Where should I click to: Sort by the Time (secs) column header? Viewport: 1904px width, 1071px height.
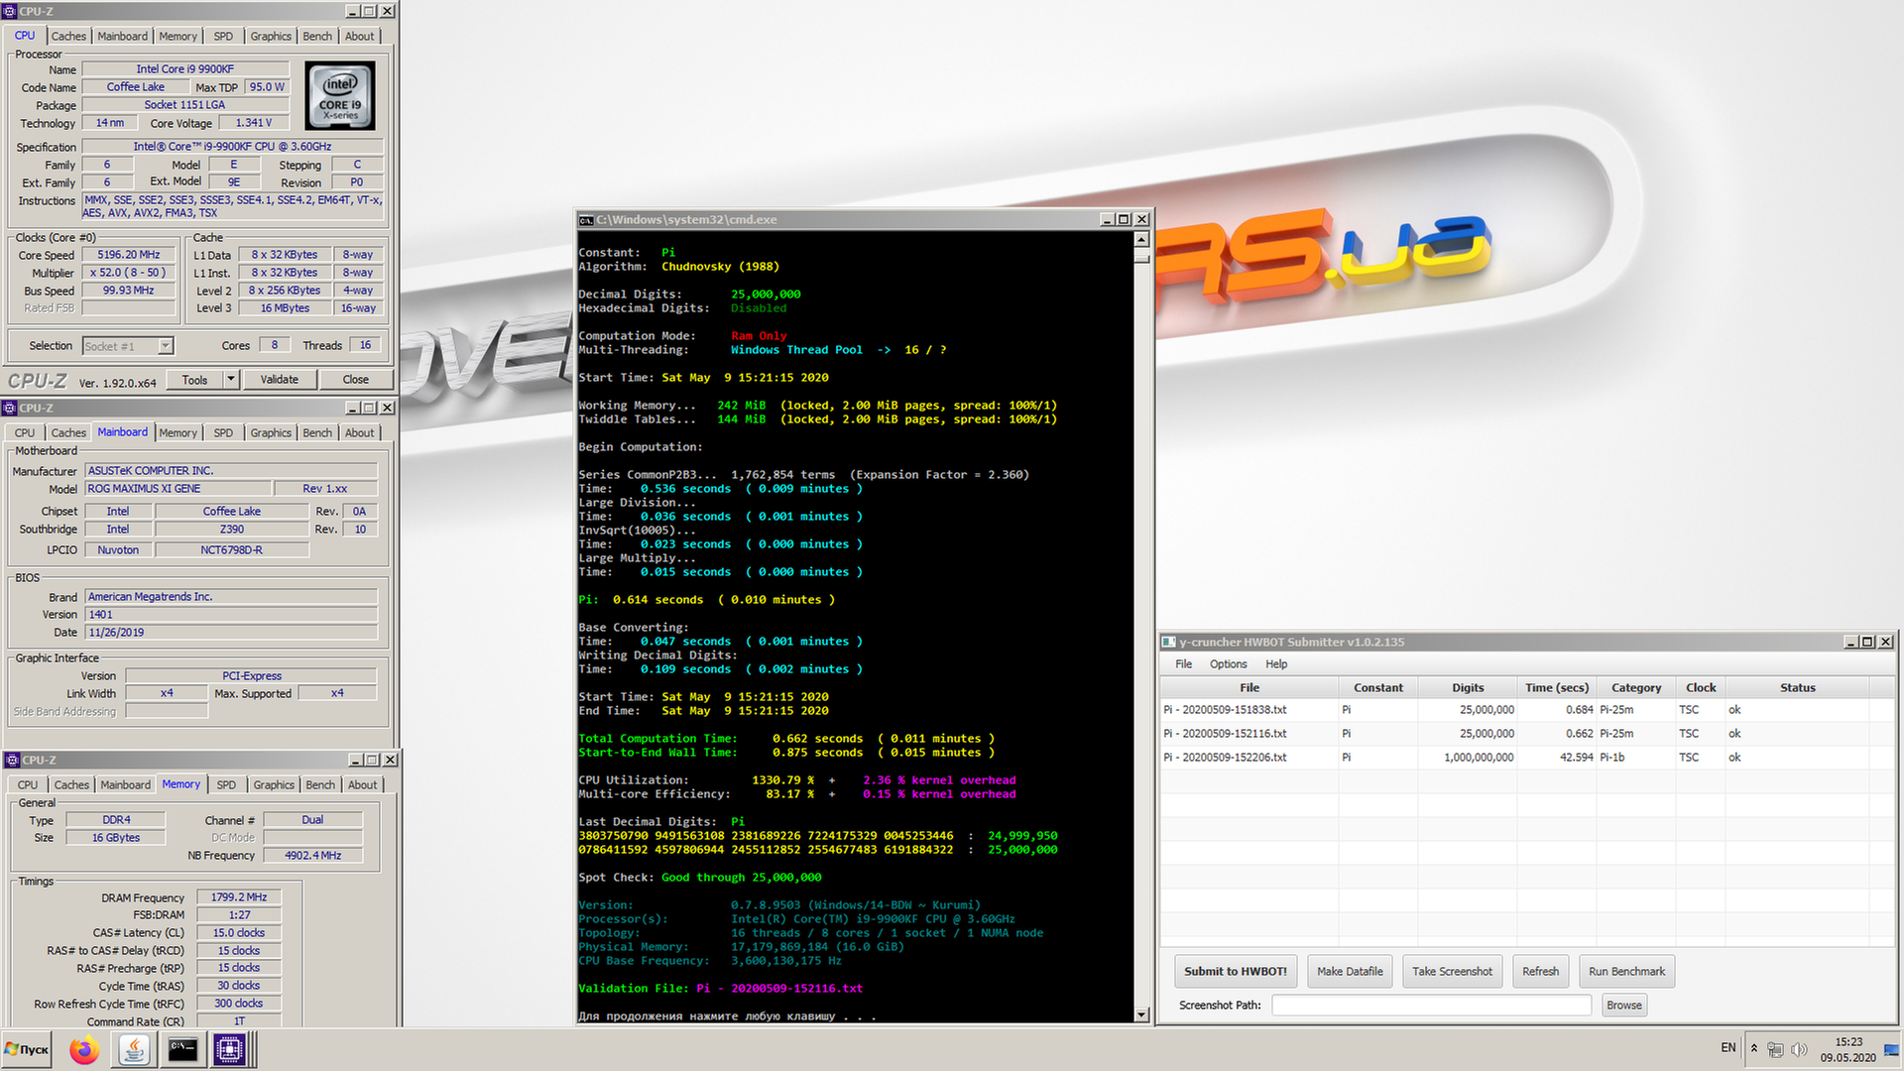click(1557, 687)
